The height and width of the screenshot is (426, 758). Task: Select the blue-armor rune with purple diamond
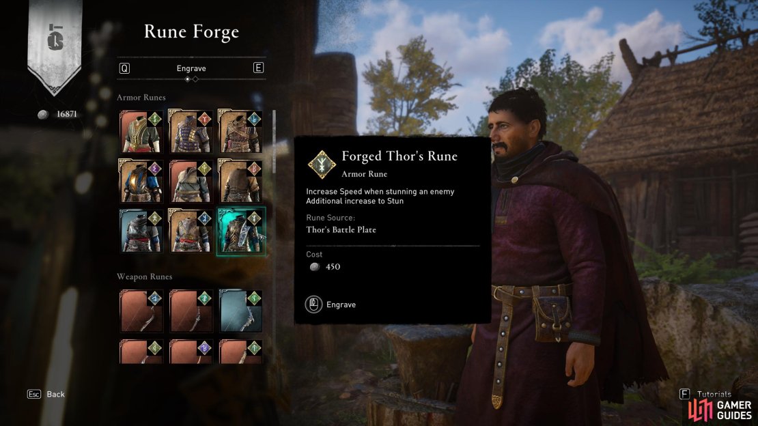tap(141, 182)
